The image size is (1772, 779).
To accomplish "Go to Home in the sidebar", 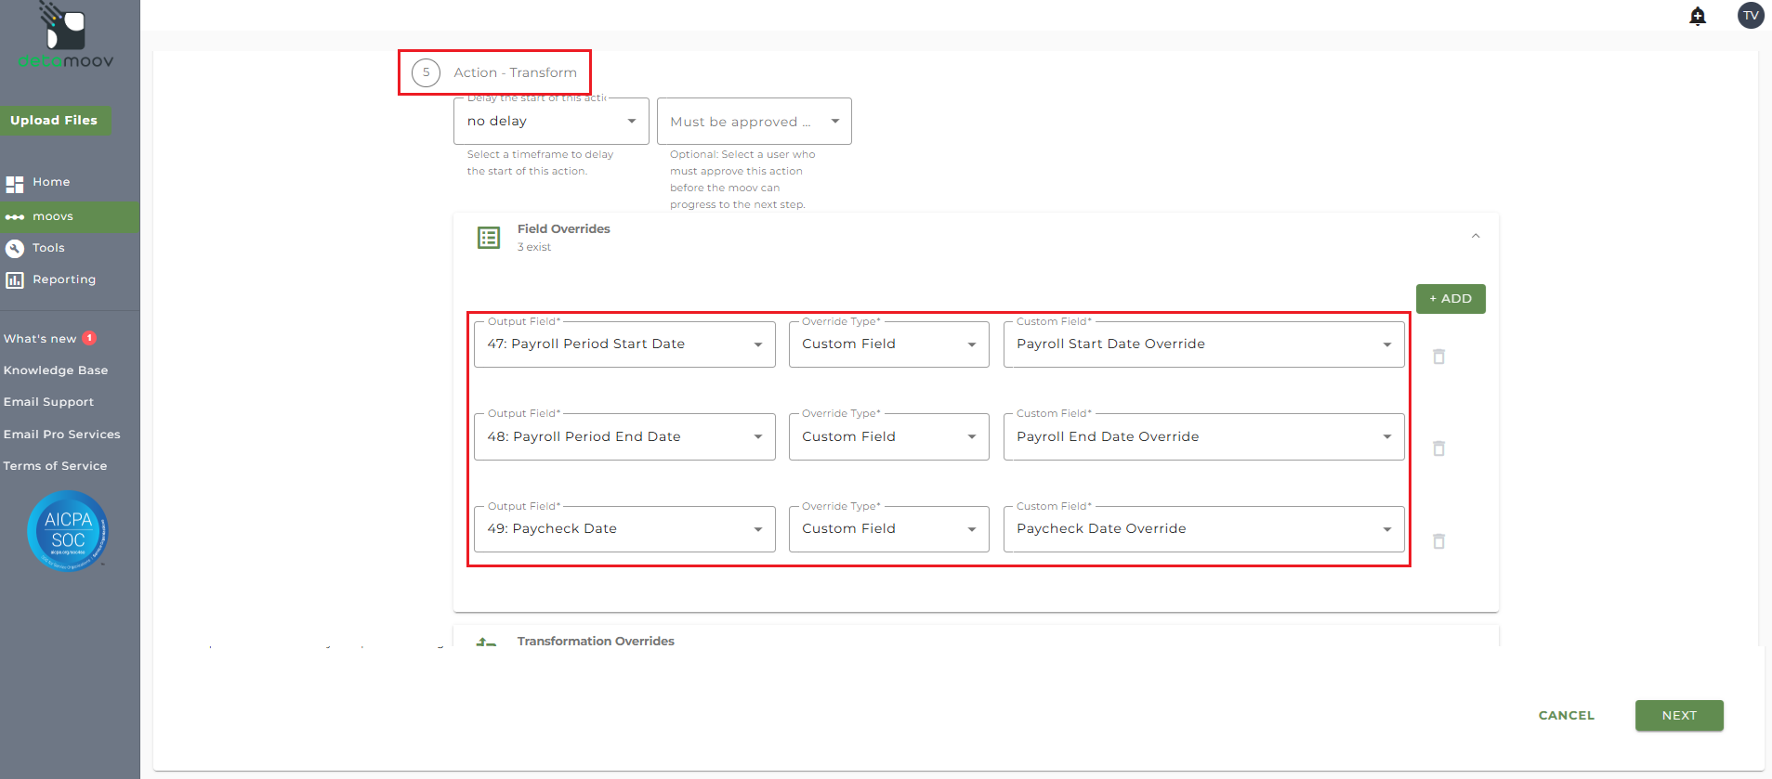I will pyautogui.click(x=51, y=182).
